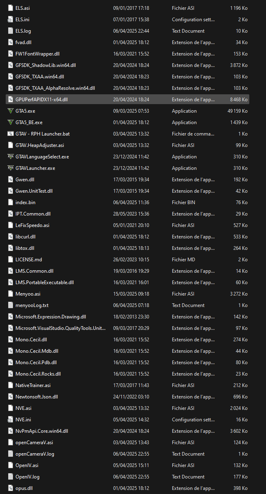Click the GTA5.exe green V icon

pyautogui.click(x=11, y=111)
